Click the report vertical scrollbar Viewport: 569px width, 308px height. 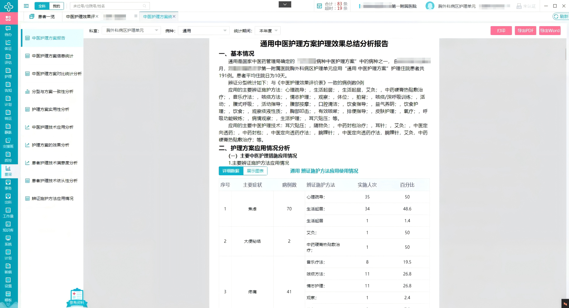click(x=566, y=54)
